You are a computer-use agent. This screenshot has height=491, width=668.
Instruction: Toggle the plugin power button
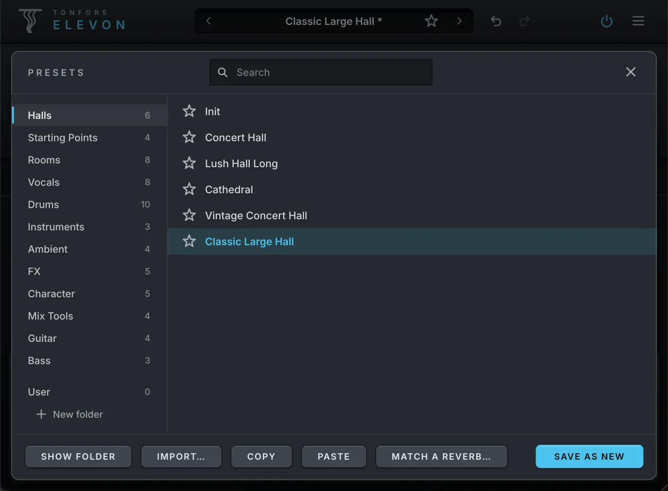tap(607, 21)
